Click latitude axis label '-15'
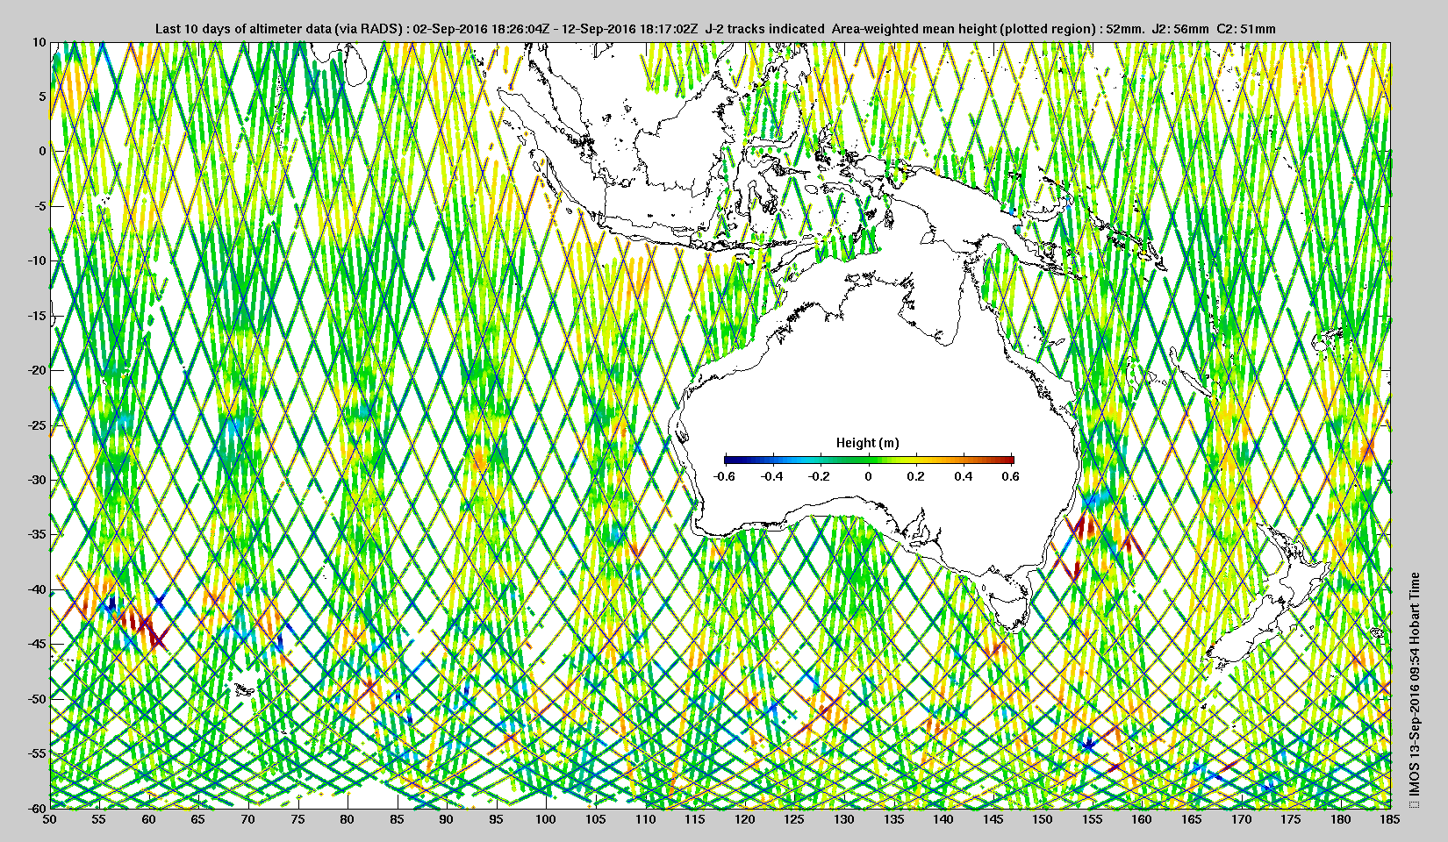Image resolution: width=1448 pixels, height=842 pixels. pyautogui.click(x=36, y=316)
